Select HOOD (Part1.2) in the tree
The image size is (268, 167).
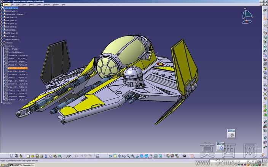[11, 33]
